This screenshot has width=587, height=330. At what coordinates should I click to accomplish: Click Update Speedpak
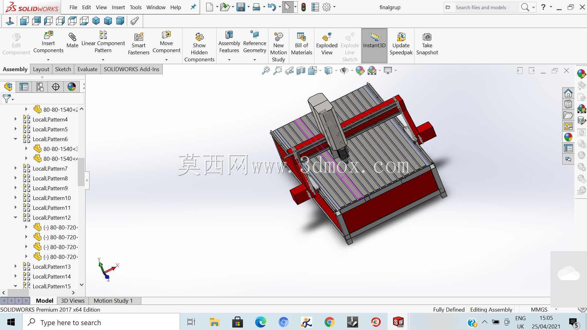pos(401,44)
